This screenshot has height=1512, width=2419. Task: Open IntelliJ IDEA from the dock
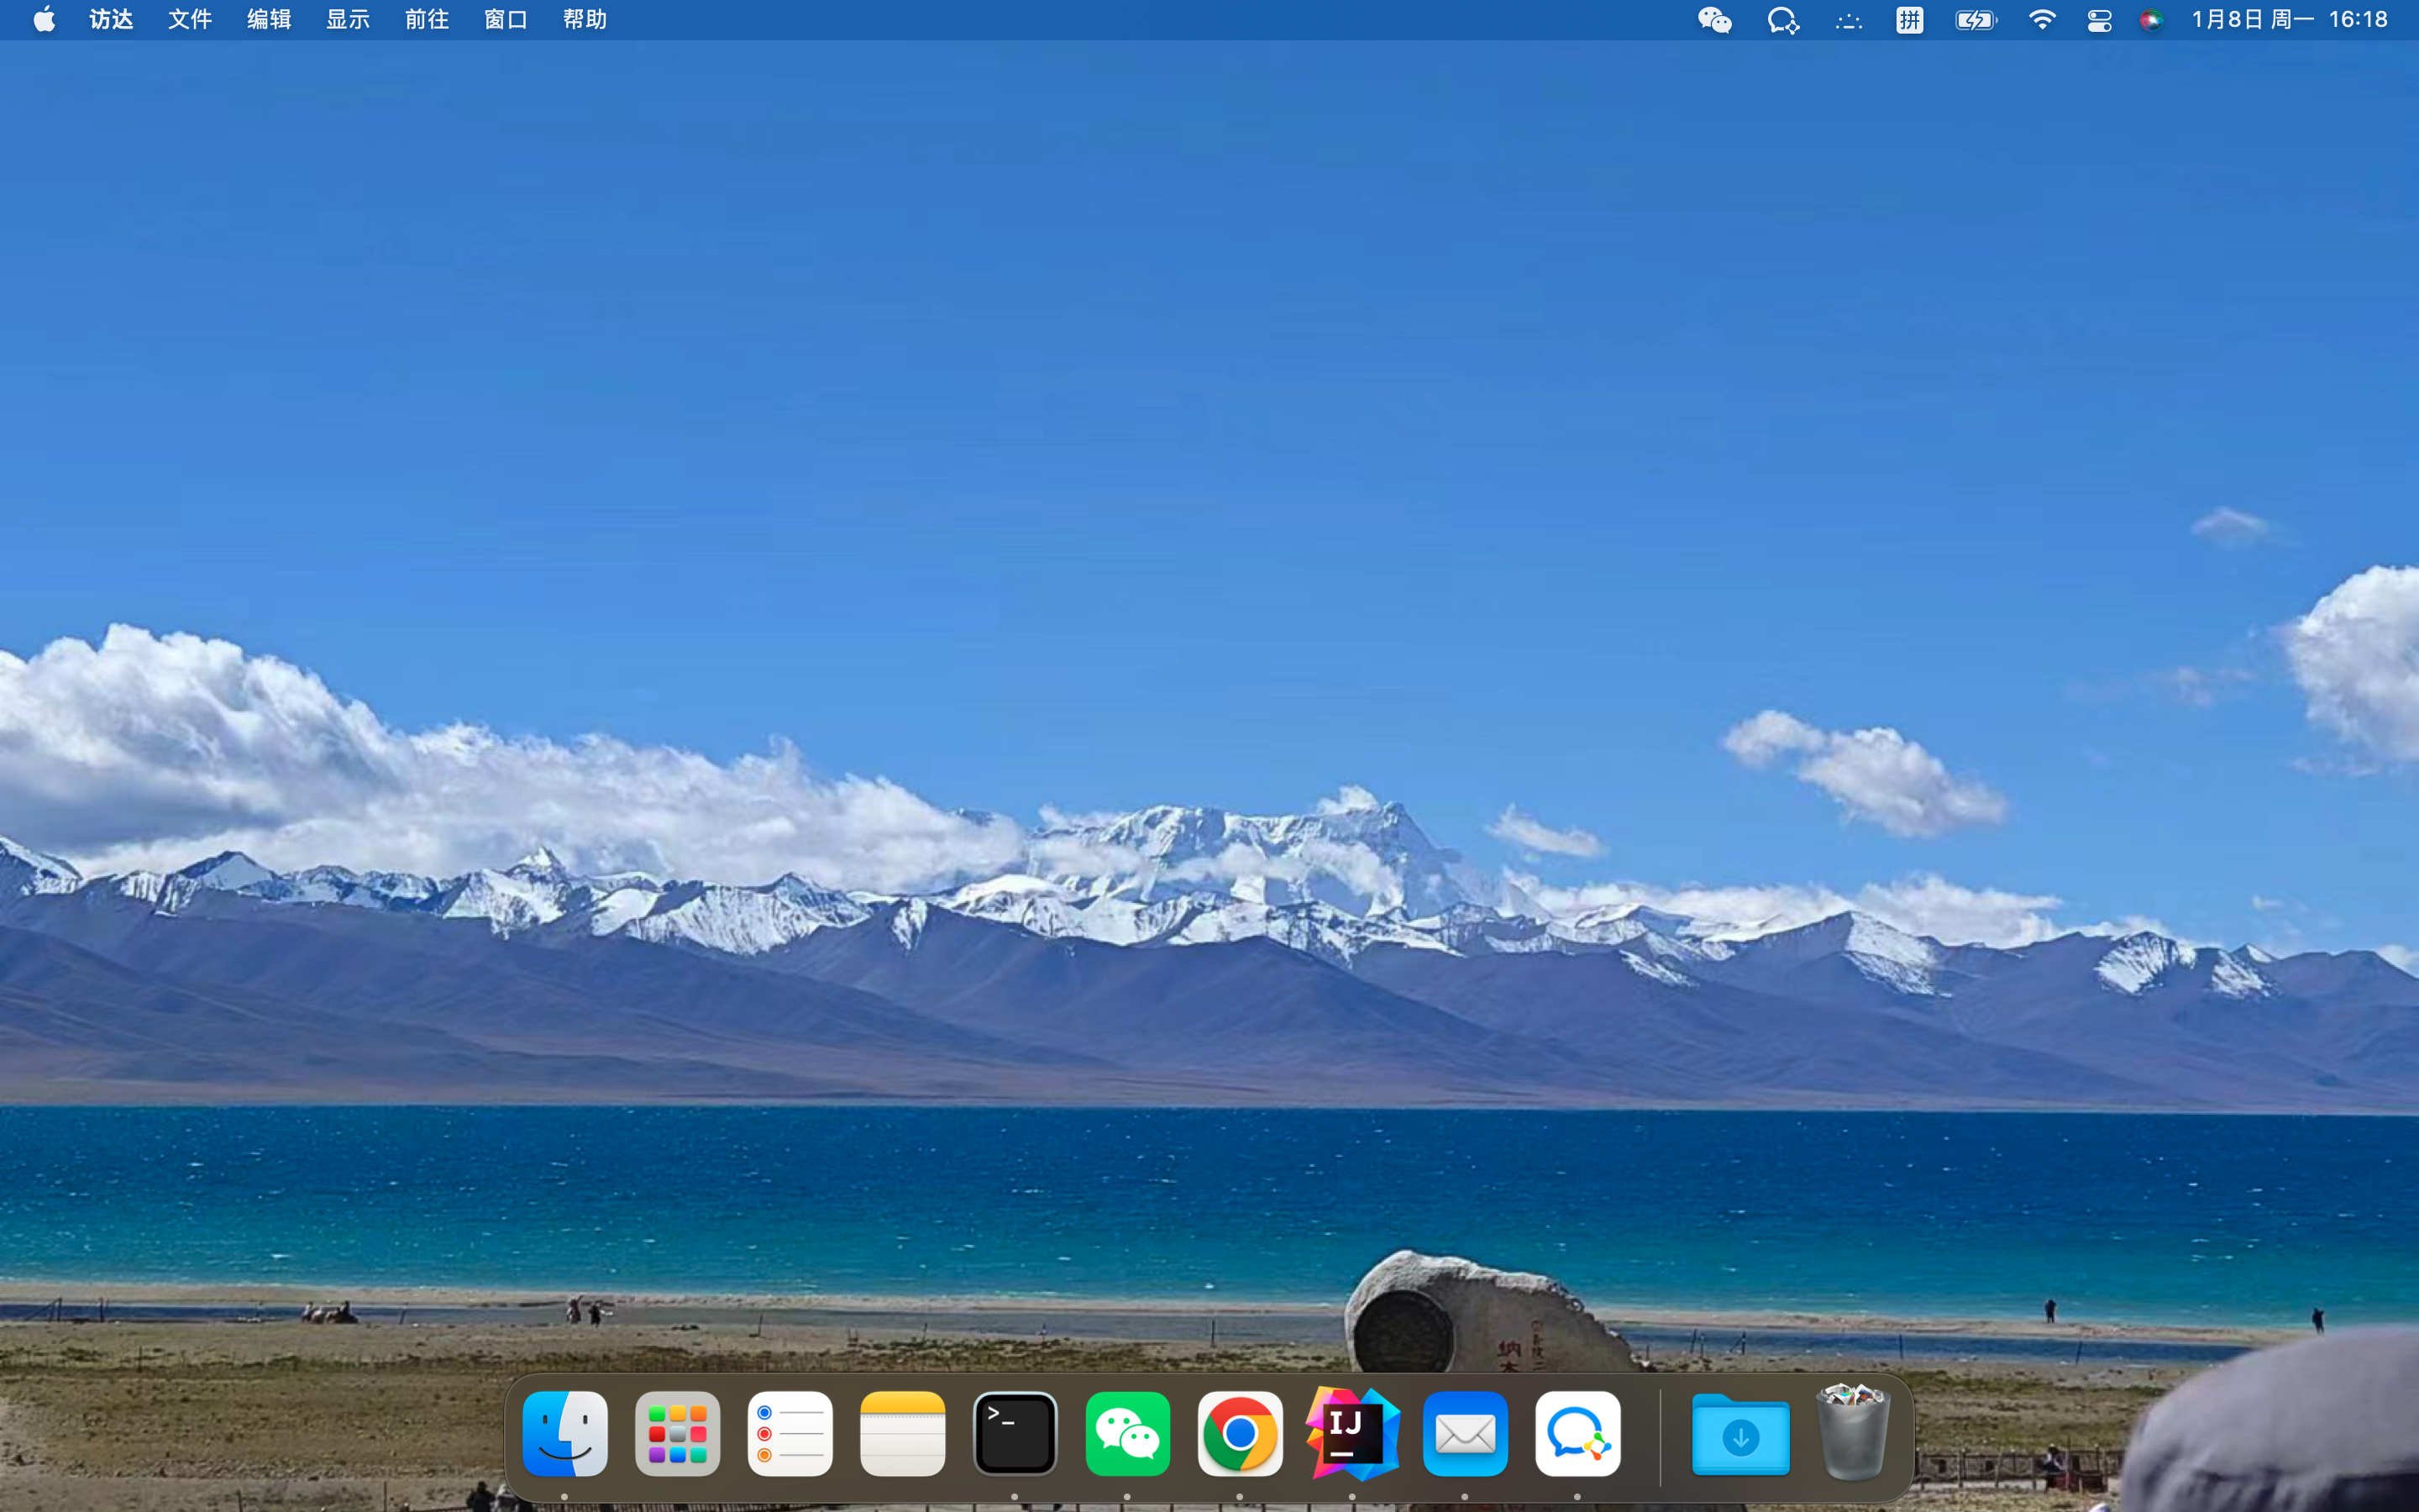[x=1352, y=1434]
